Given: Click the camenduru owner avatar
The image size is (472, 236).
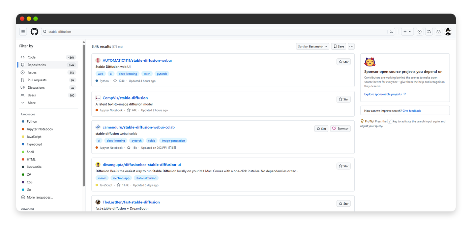Looking at the screenshot, I should pyautogui.click(x=98, y=127).
